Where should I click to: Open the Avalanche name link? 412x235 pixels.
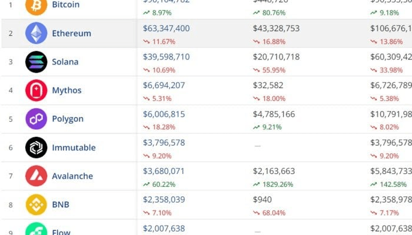pos(72,176)
